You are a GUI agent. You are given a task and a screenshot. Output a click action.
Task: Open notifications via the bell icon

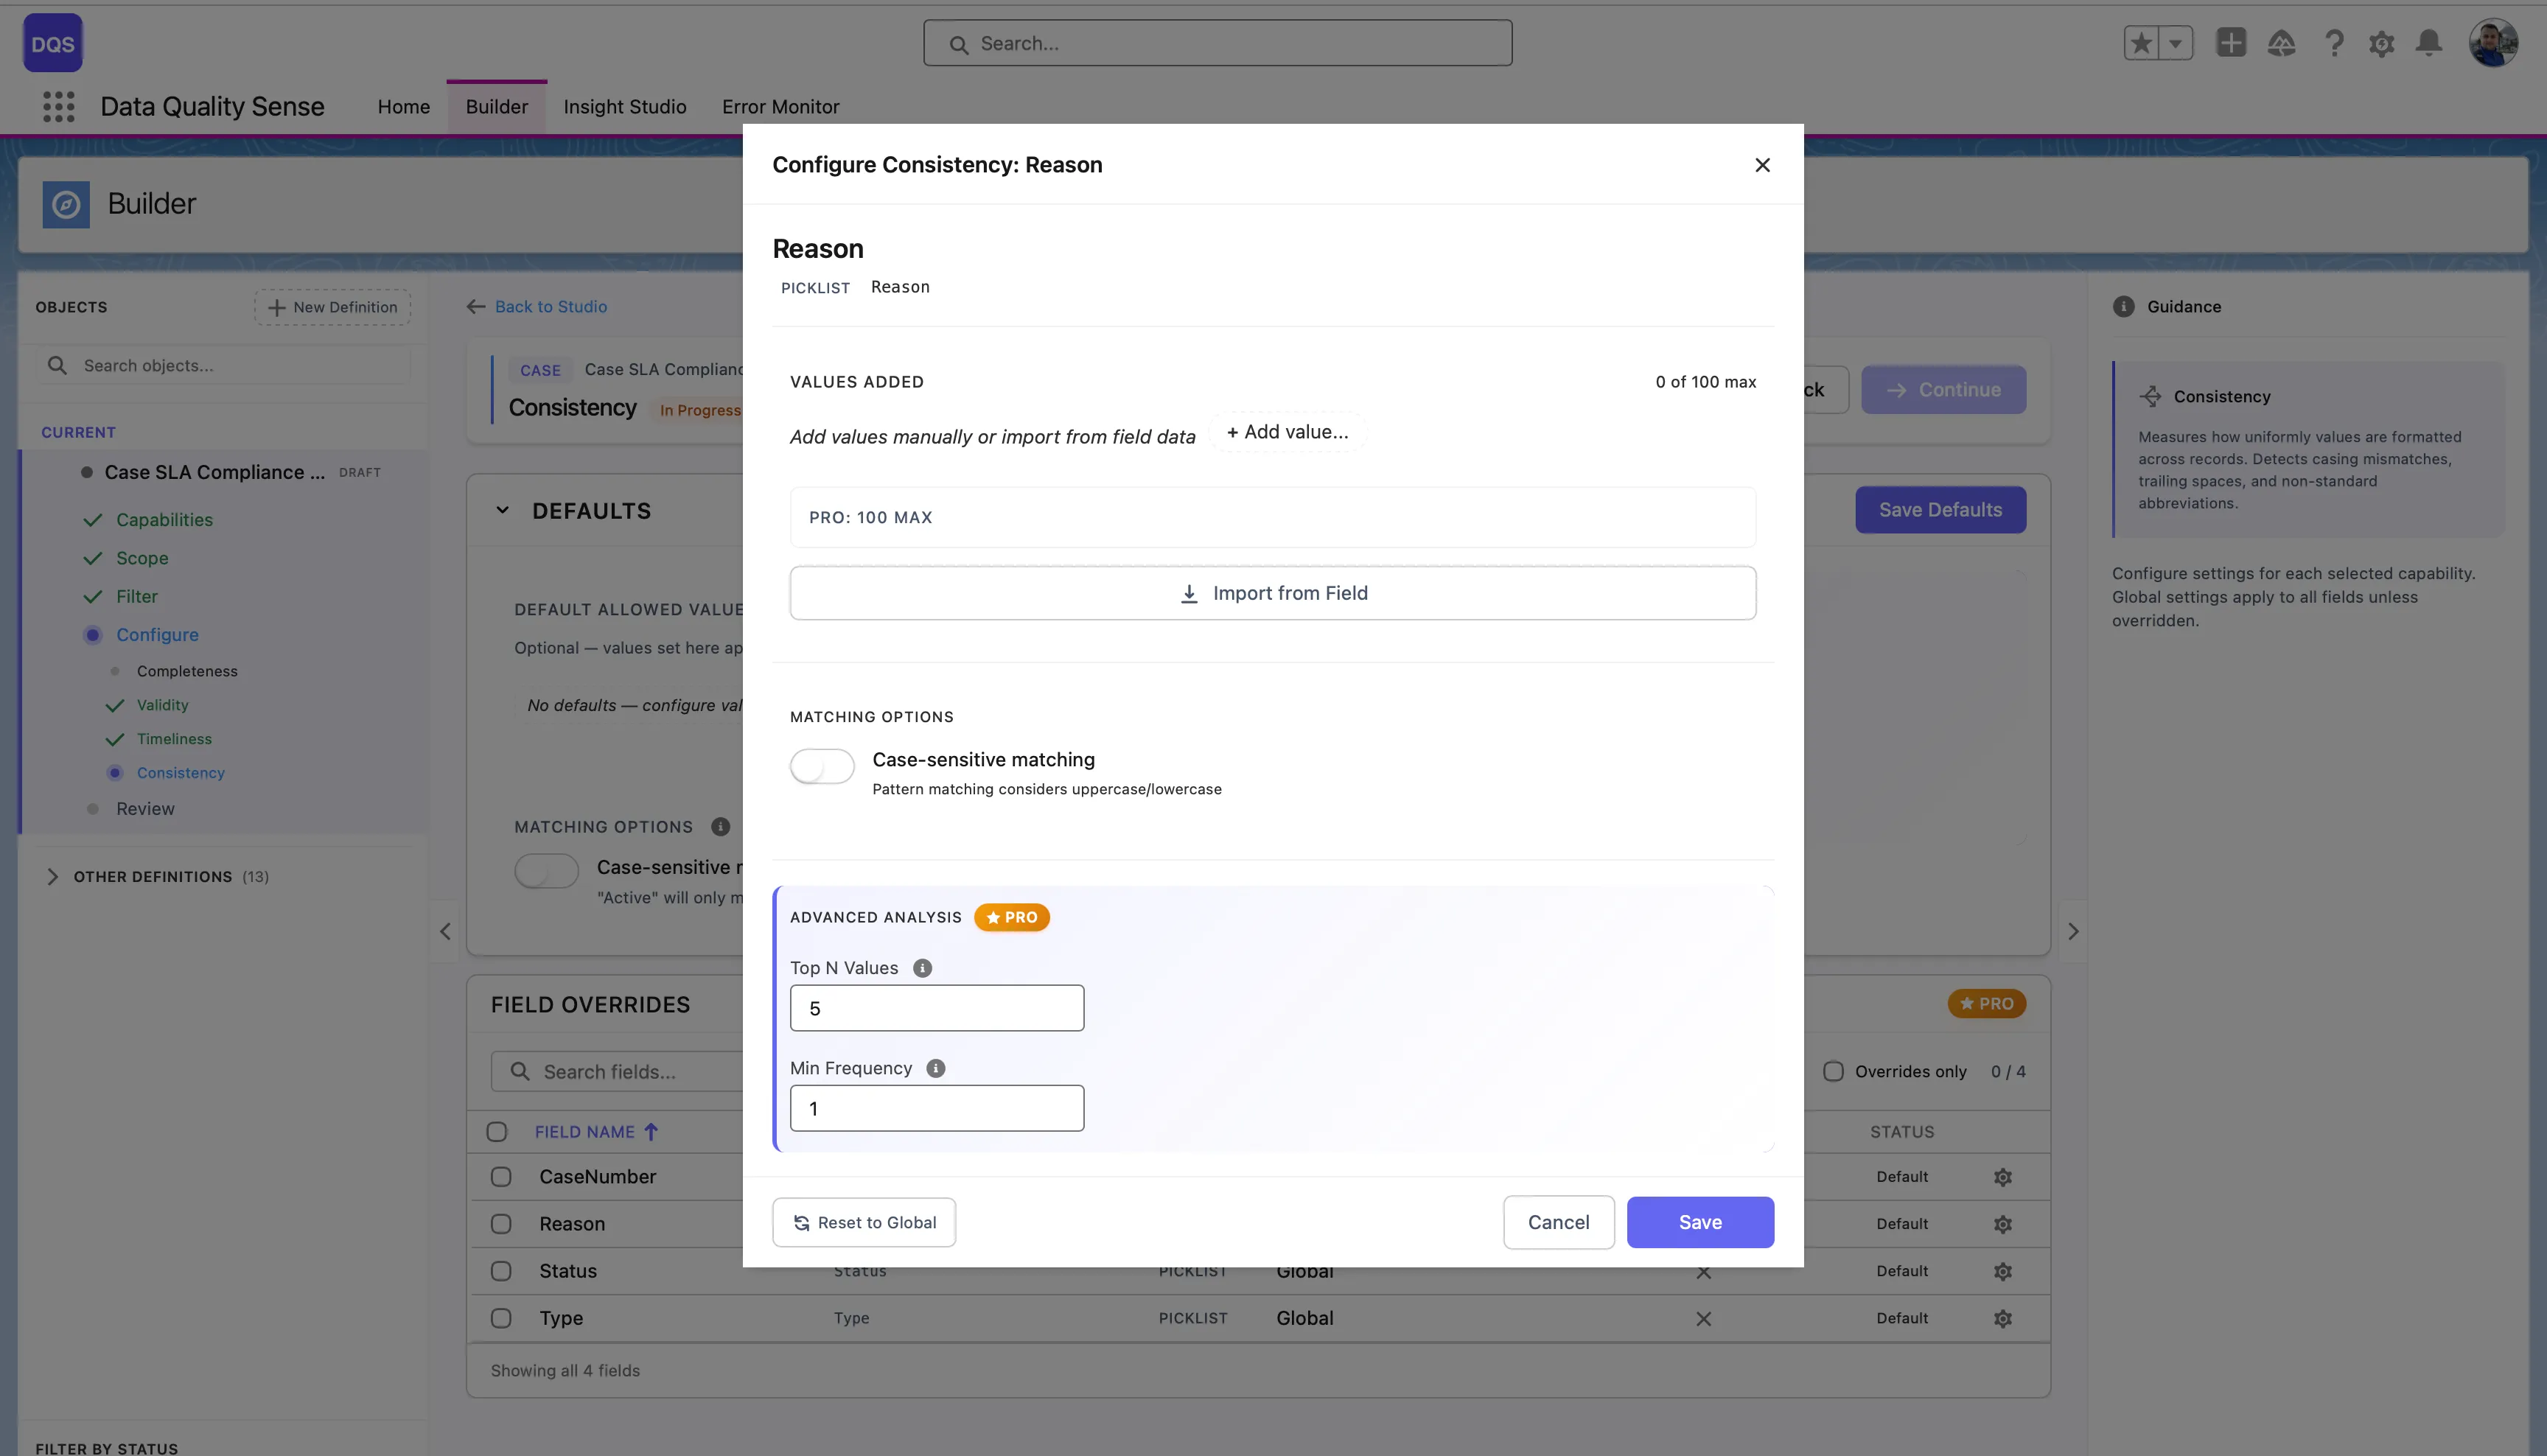(2430, 43)
